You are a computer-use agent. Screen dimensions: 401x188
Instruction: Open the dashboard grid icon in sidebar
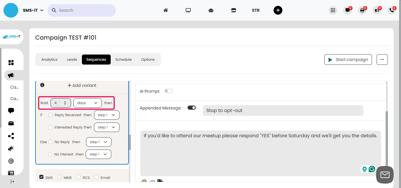click(x=11, y=62)
